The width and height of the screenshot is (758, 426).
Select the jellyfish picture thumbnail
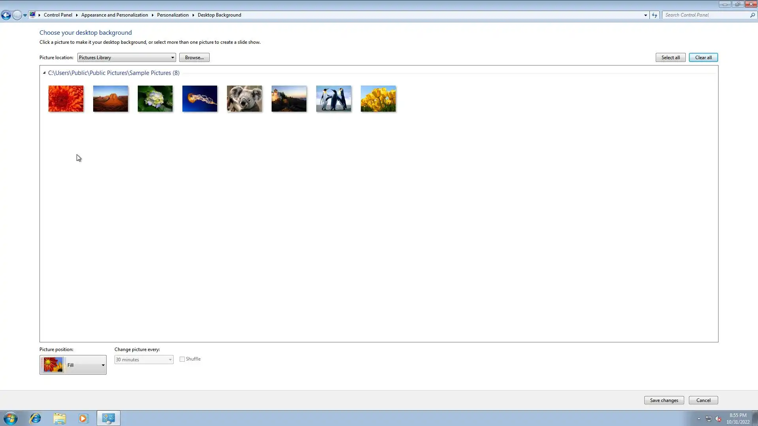pos(200,99)
